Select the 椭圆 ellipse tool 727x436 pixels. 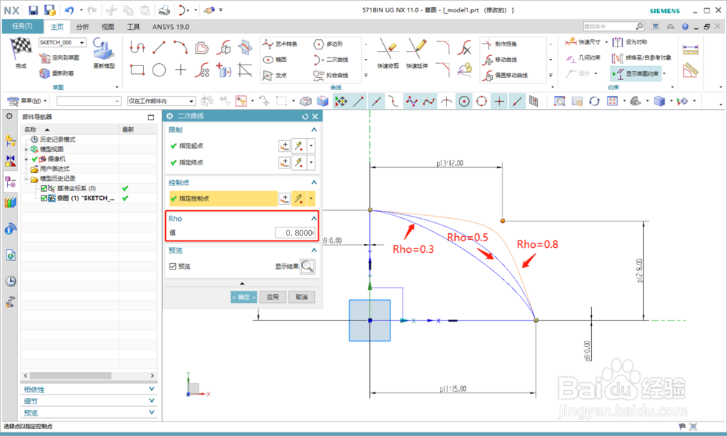tap(276, 60)
